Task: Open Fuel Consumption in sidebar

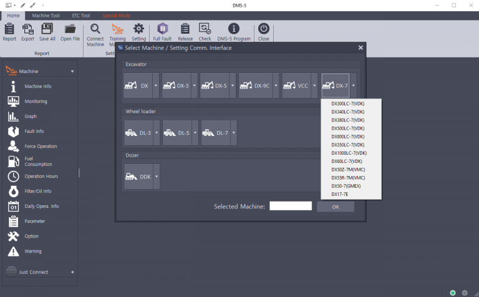Action: [38, 162]
